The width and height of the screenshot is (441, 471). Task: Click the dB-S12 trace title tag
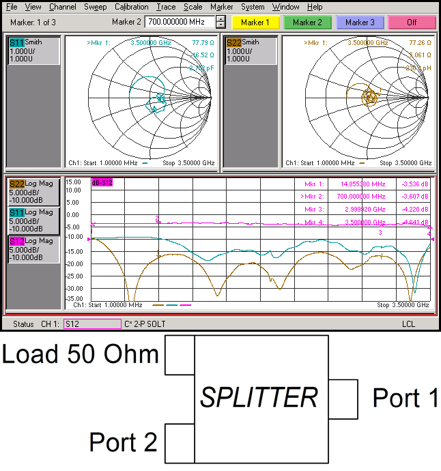102,182
